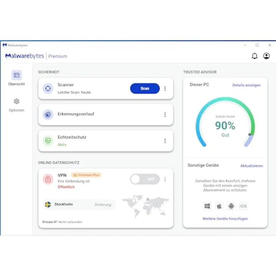Switch to the Übersicht tab label
276x276 pixels.
pyautogui.click(x=16, y=84)
